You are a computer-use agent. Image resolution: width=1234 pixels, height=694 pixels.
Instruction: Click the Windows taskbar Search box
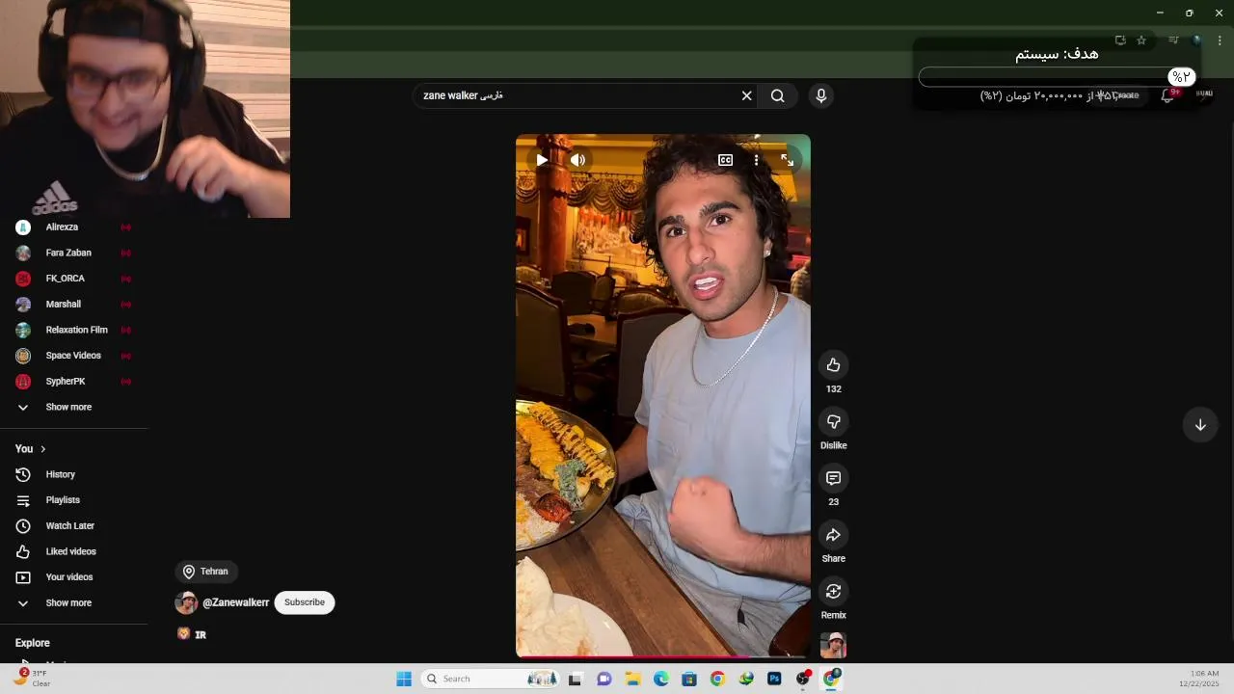492,679
